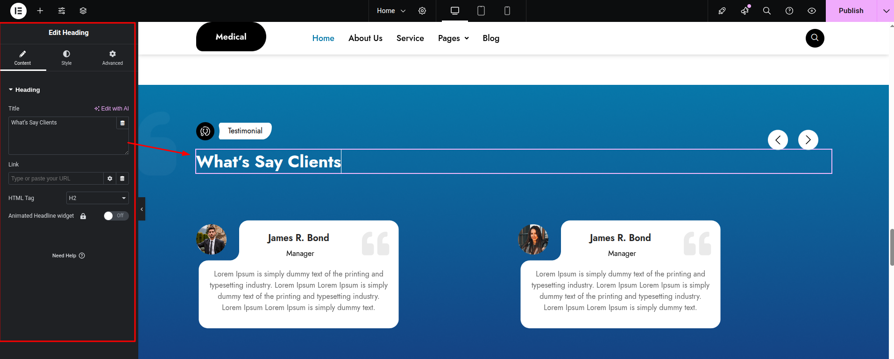Click the Publish button

click(x=851, y=11)
